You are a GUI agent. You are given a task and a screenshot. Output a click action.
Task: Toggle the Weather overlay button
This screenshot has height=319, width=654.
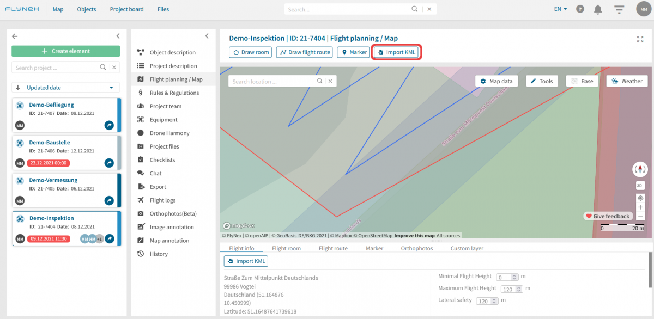627,81
